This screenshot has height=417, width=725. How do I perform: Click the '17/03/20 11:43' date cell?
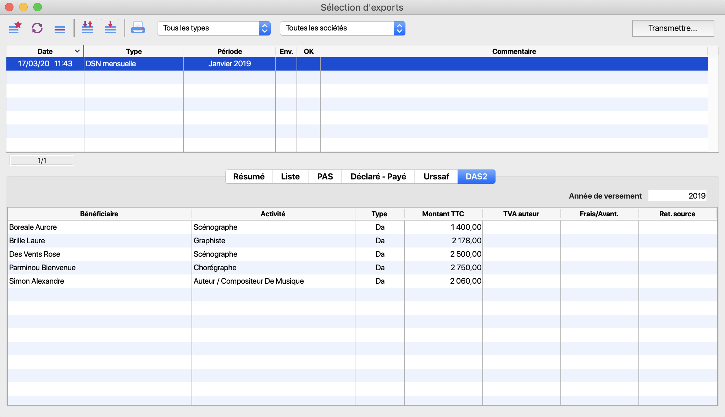pos(45,64)
